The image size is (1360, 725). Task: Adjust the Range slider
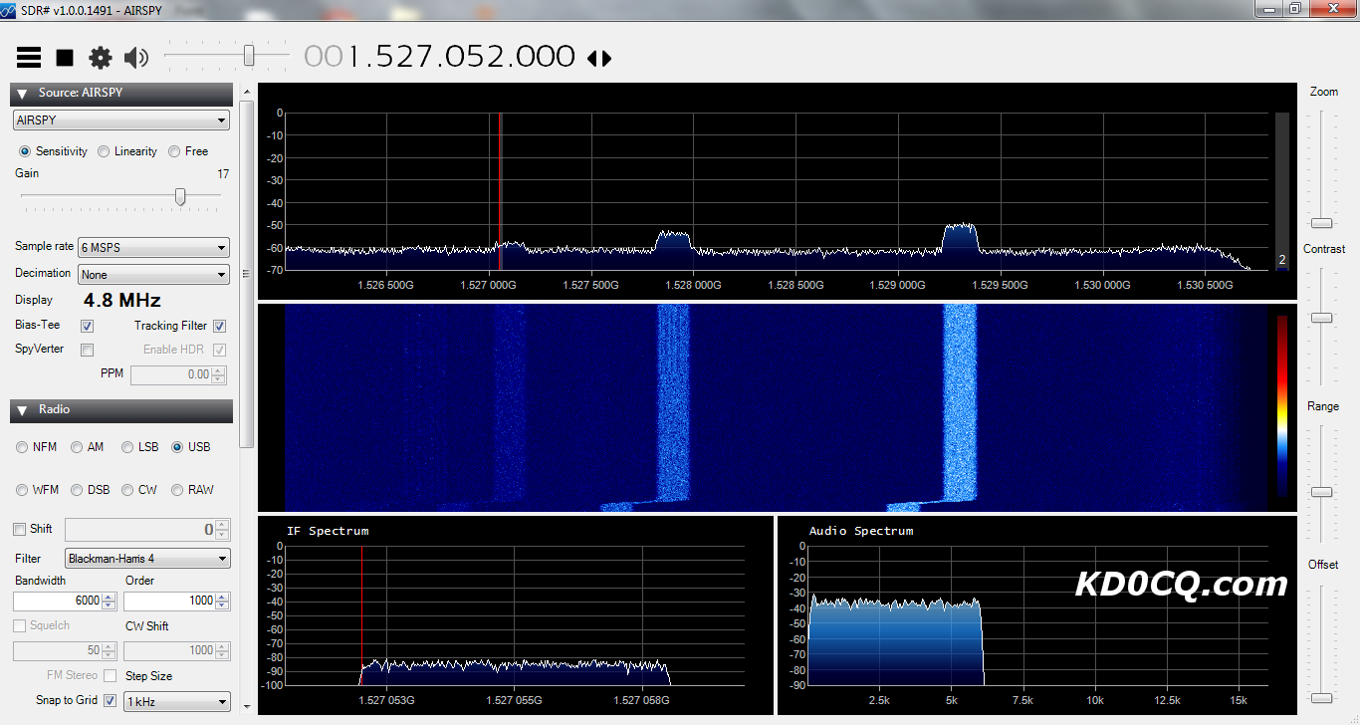(x=1321, y=492)
